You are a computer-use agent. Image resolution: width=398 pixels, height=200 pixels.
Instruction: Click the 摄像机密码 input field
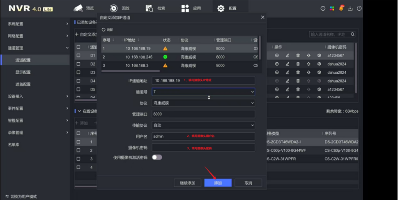click(x=203, y=148)
